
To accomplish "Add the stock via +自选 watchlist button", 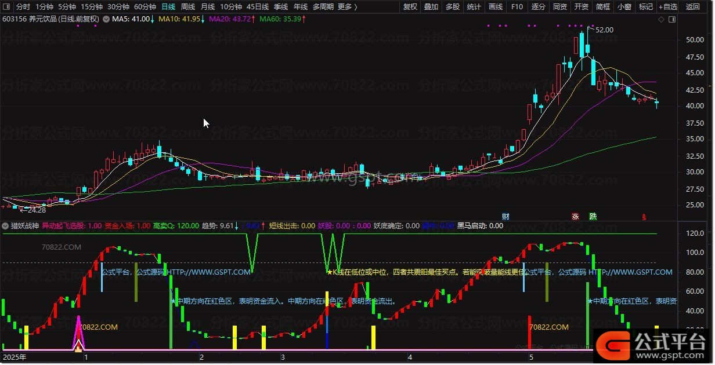I will [x=667, y=7].
